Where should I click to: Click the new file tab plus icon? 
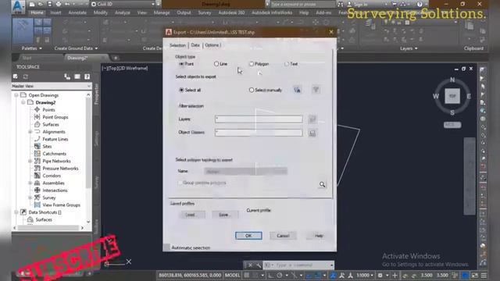pyautogui.click(x=116, y=58)
